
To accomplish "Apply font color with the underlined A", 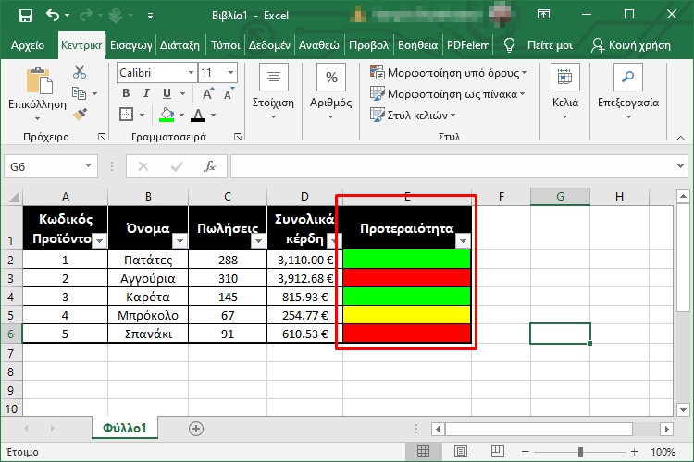I will pyautogui.click(x=198, y=115).
